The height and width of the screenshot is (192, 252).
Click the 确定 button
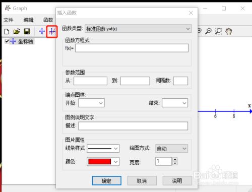coord(107,181)
